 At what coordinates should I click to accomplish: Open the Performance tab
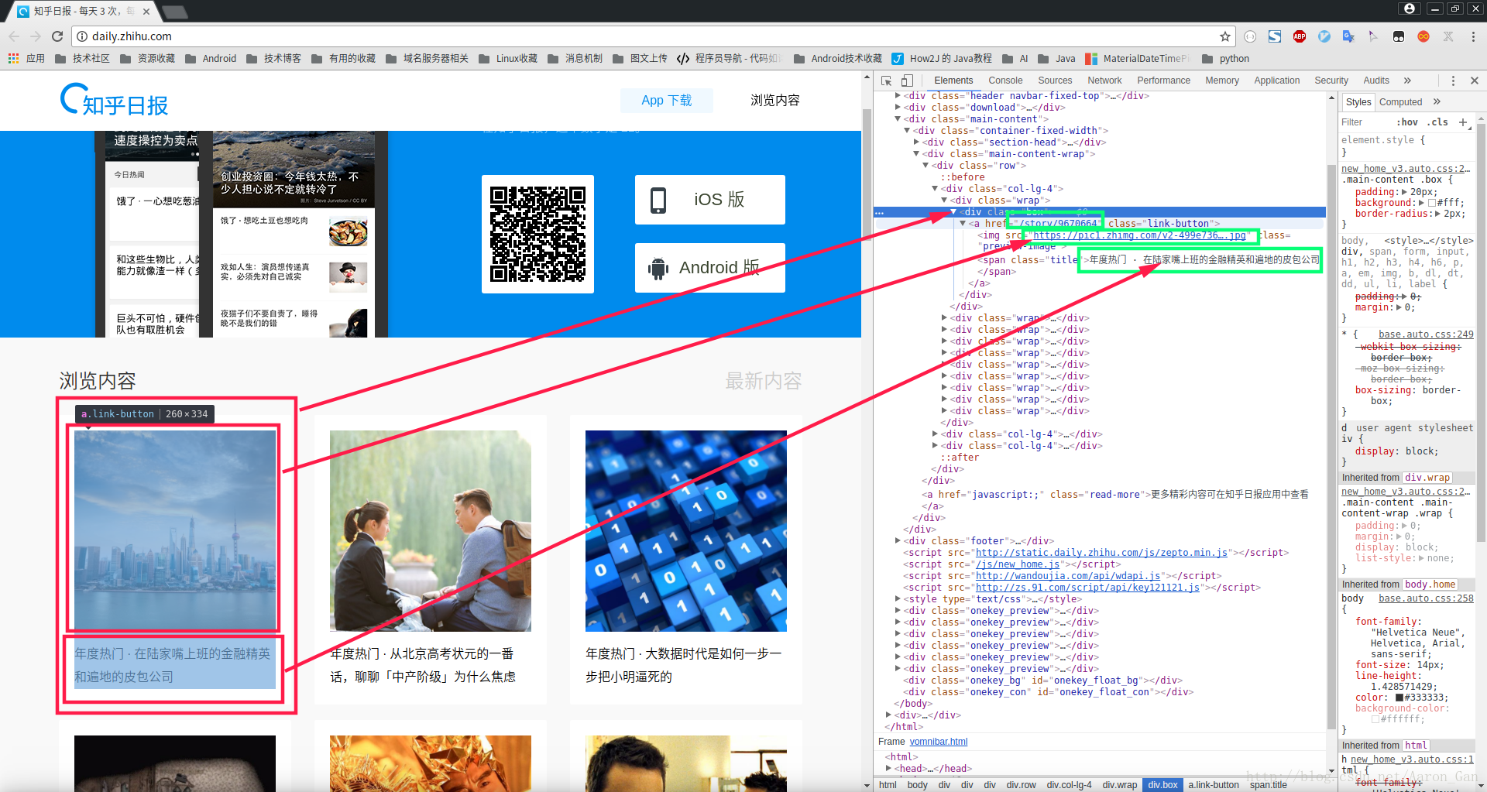(x=1163, y=81)
